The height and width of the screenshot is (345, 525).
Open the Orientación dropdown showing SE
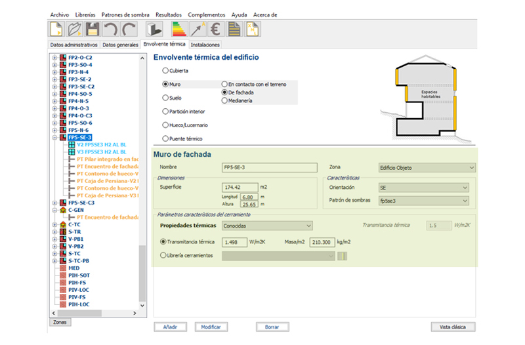click(423, 188)
